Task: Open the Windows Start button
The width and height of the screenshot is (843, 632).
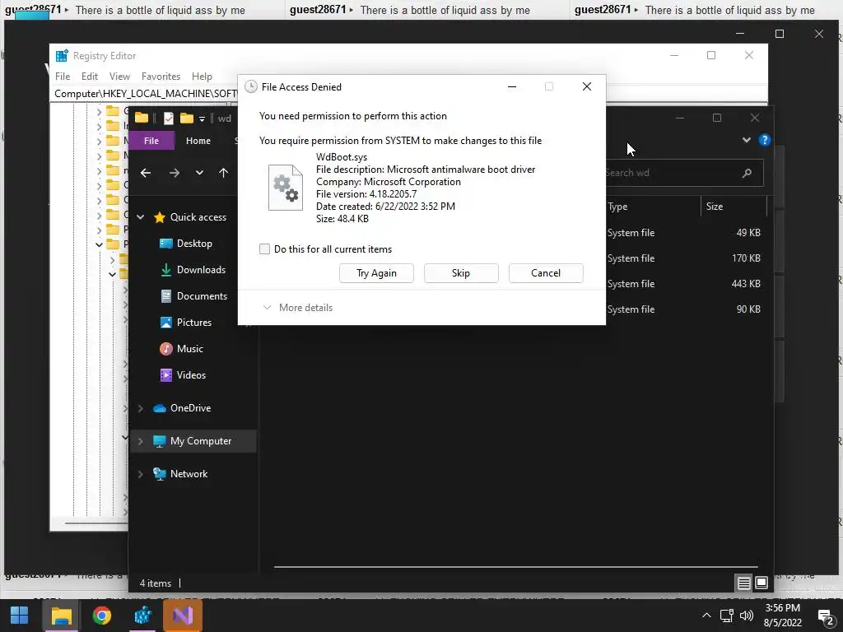Action: pyautogui.click(x=20, y=616)
